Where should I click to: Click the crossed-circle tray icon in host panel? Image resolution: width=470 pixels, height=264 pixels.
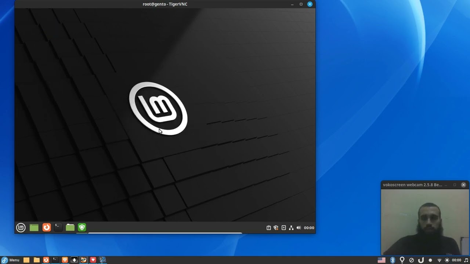click(412, 260)
